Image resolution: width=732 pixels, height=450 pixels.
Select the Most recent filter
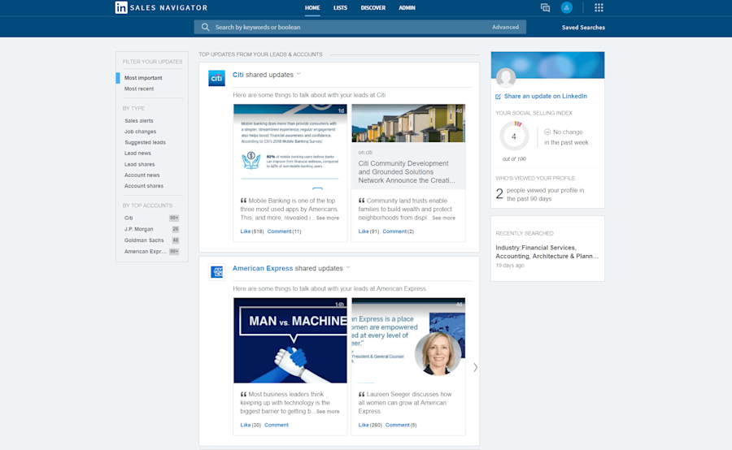(139, 89)
